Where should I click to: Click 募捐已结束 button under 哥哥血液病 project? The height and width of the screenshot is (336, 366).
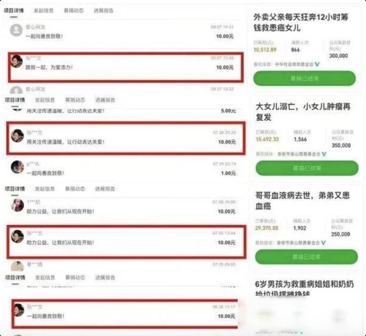[x=306, y=257]
